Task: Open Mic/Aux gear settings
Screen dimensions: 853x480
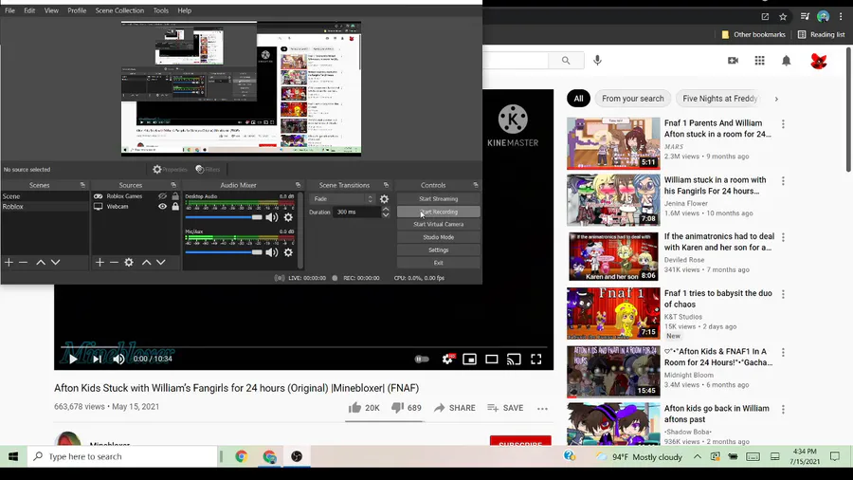Action: tap(288, 252)
